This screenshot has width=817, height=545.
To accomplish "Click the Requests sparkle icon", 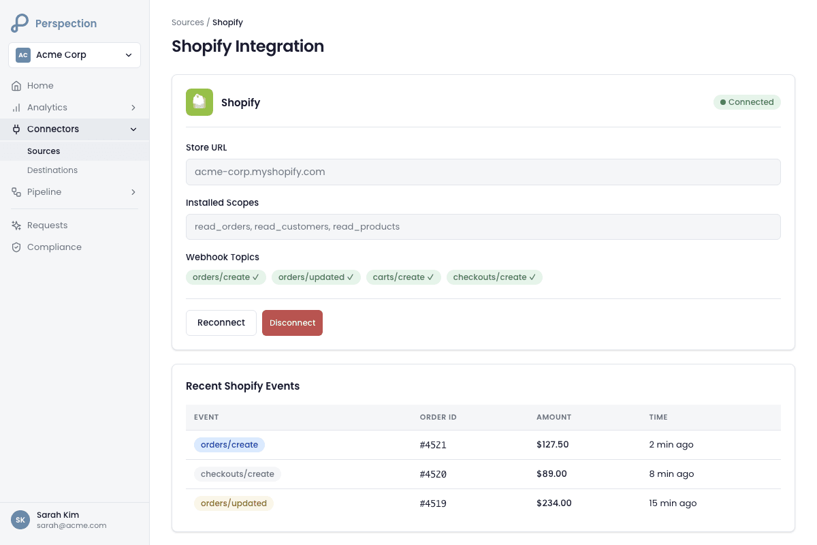I will pos(16,225).
